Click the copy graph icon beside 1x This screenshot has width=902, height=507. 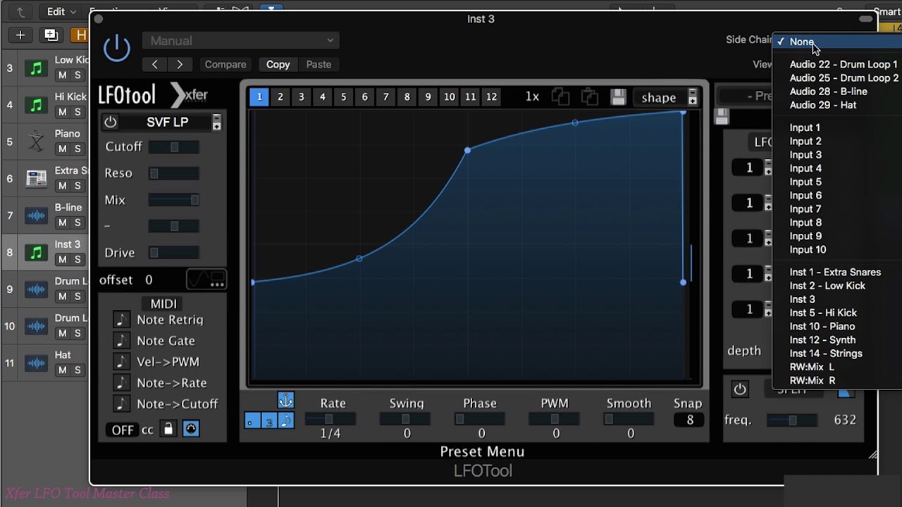coord(560,97)
